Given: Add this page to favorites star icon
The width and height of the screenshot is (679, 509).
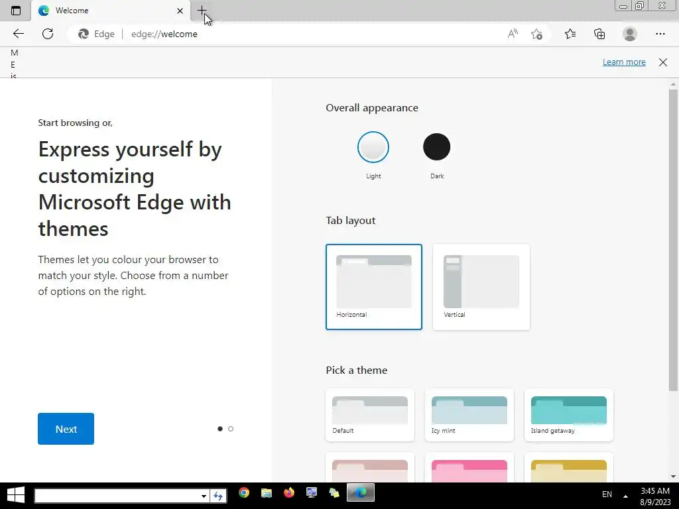Looking at the screenshot, I should (536, 34).
